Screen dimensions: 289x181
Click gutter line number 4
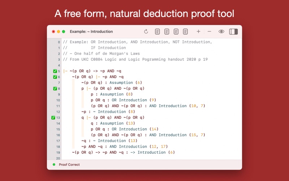(x=59, y=66)
